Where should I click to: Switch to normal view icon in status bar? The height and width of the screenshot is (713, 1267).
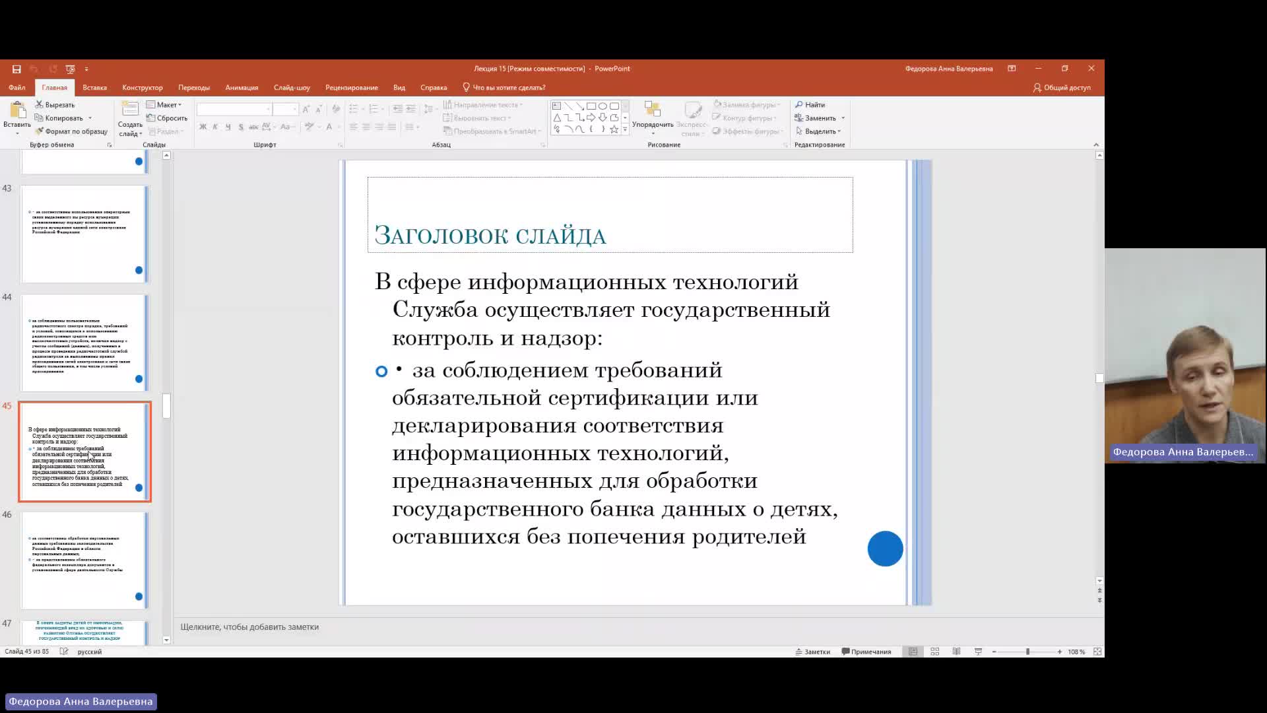913,652
